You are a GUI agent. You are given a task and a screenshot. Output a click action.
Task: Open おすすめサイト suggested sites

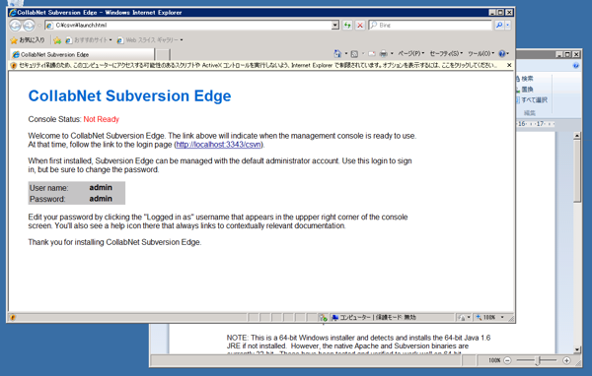coord(89,40)
